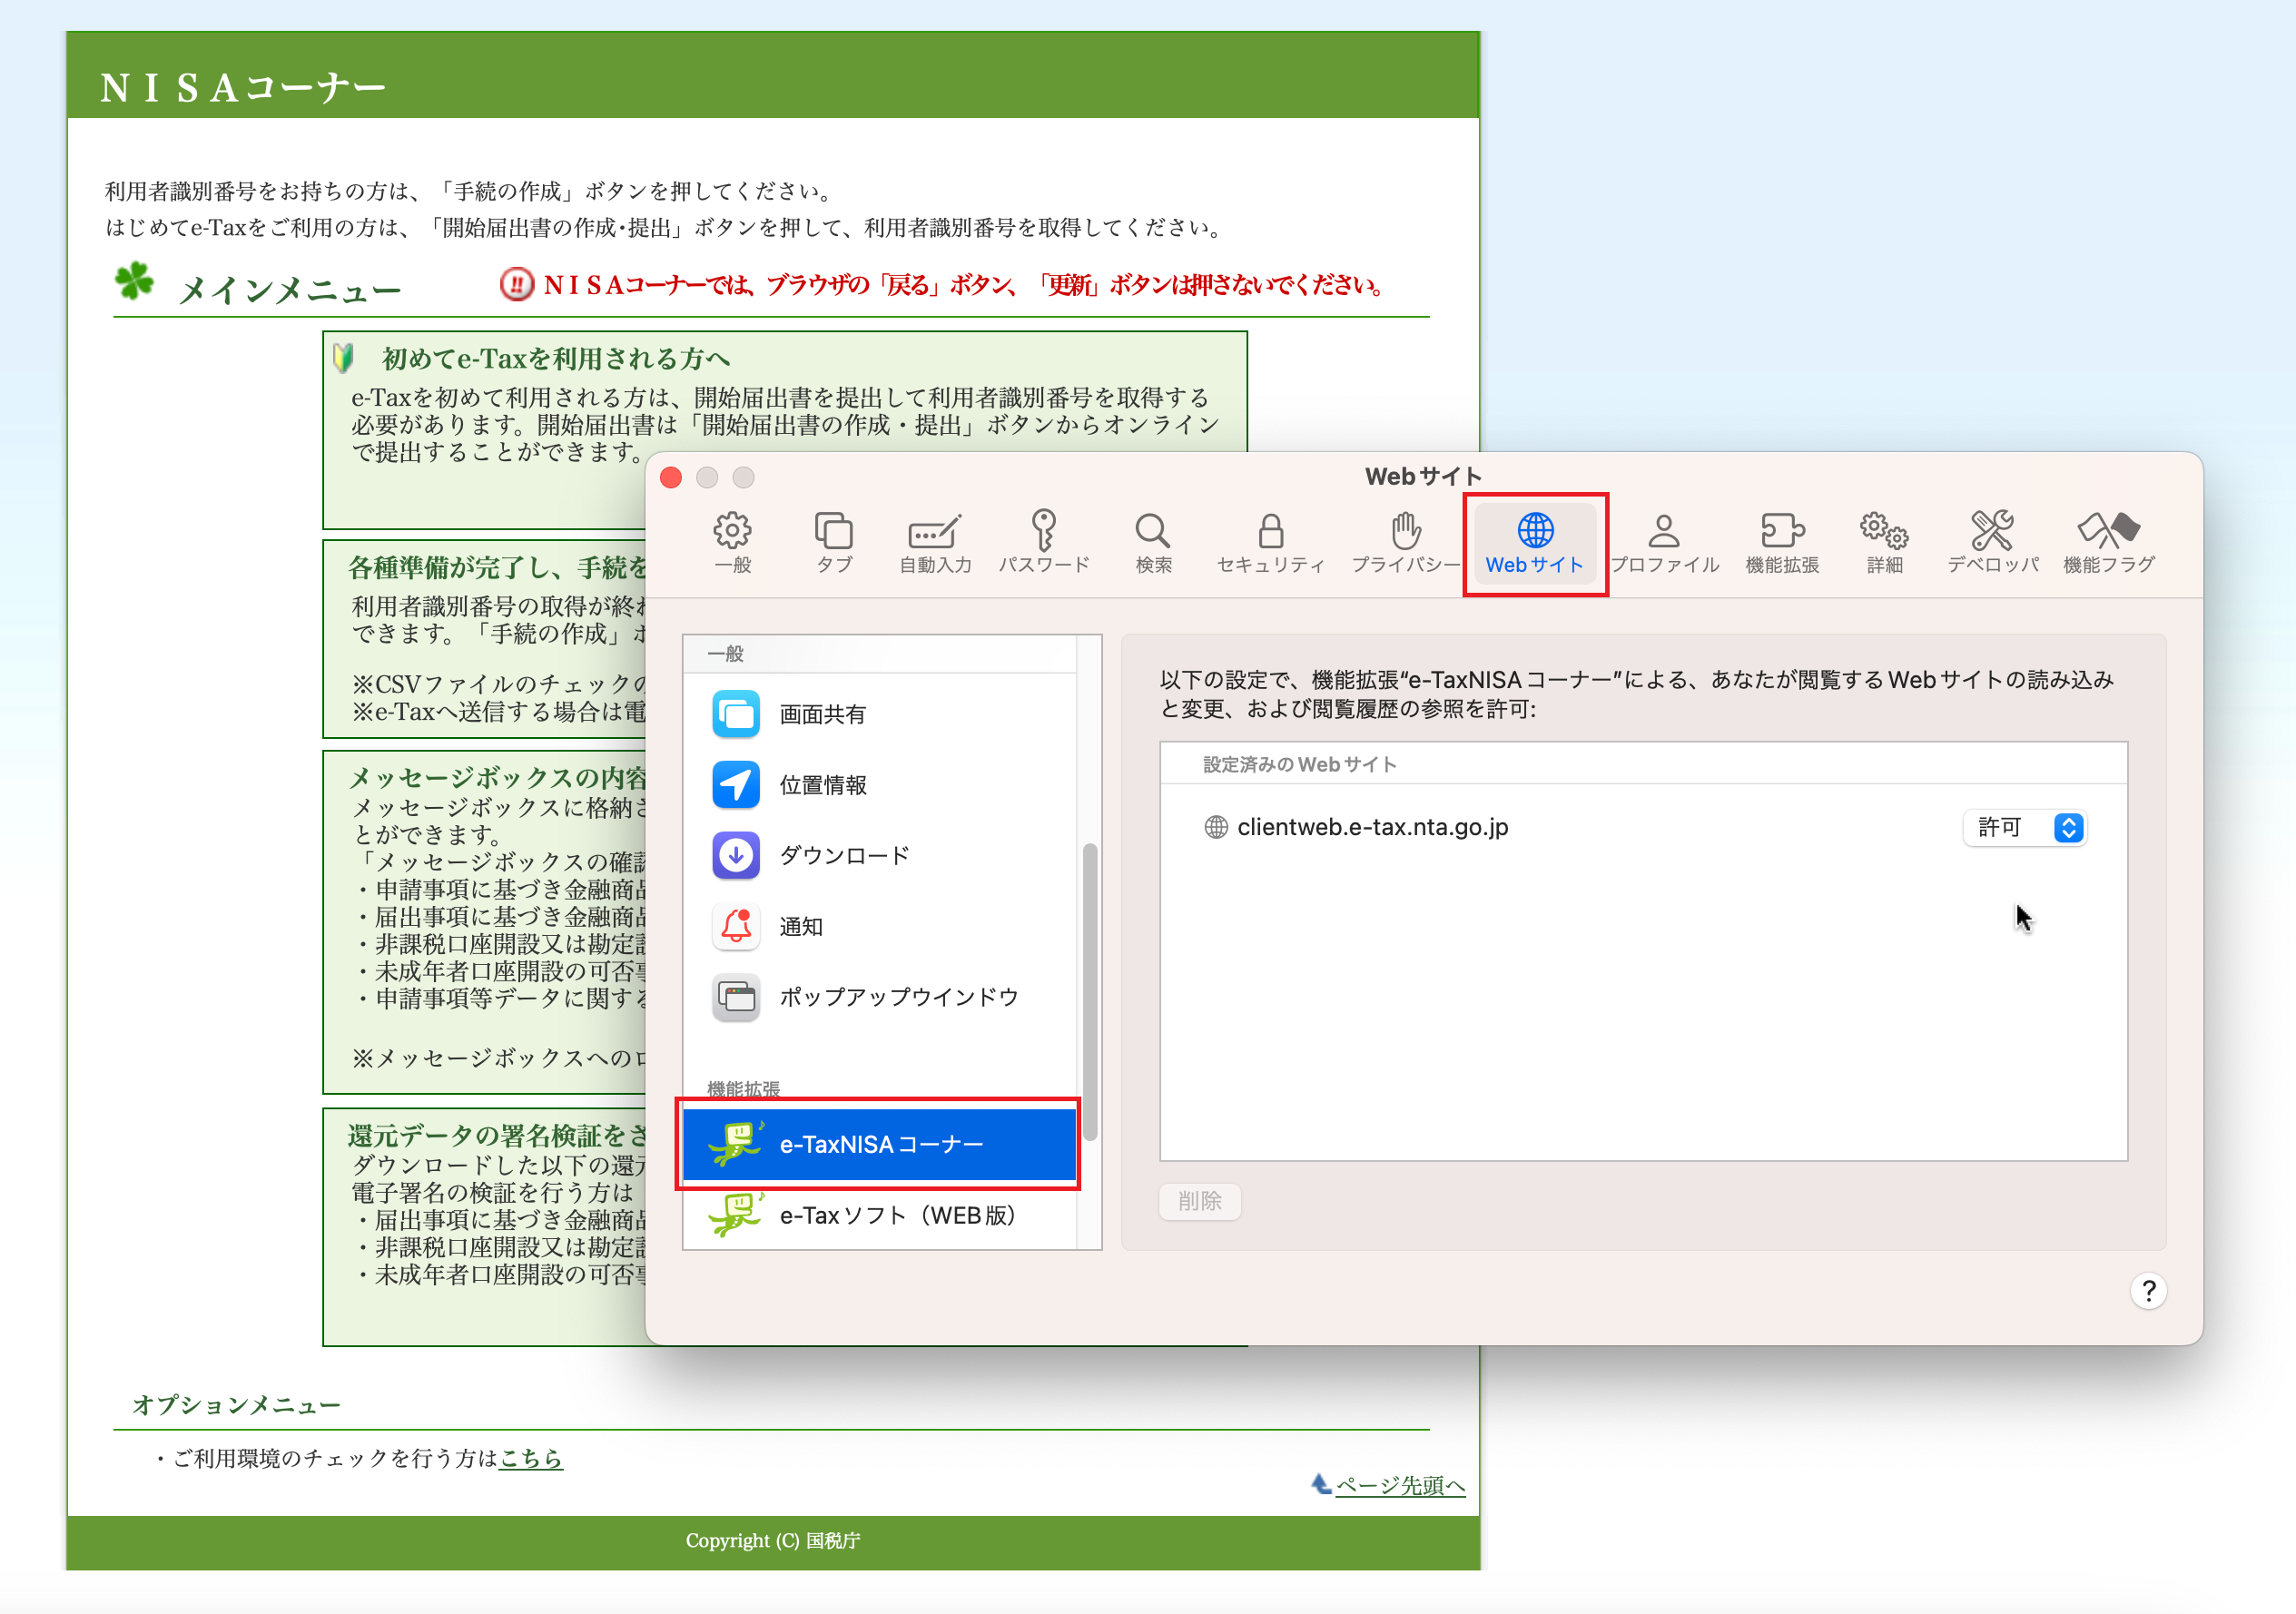Click the green clover icon beside メインメニュー
The image size is (2296, 1614).
tap(134, 281)
